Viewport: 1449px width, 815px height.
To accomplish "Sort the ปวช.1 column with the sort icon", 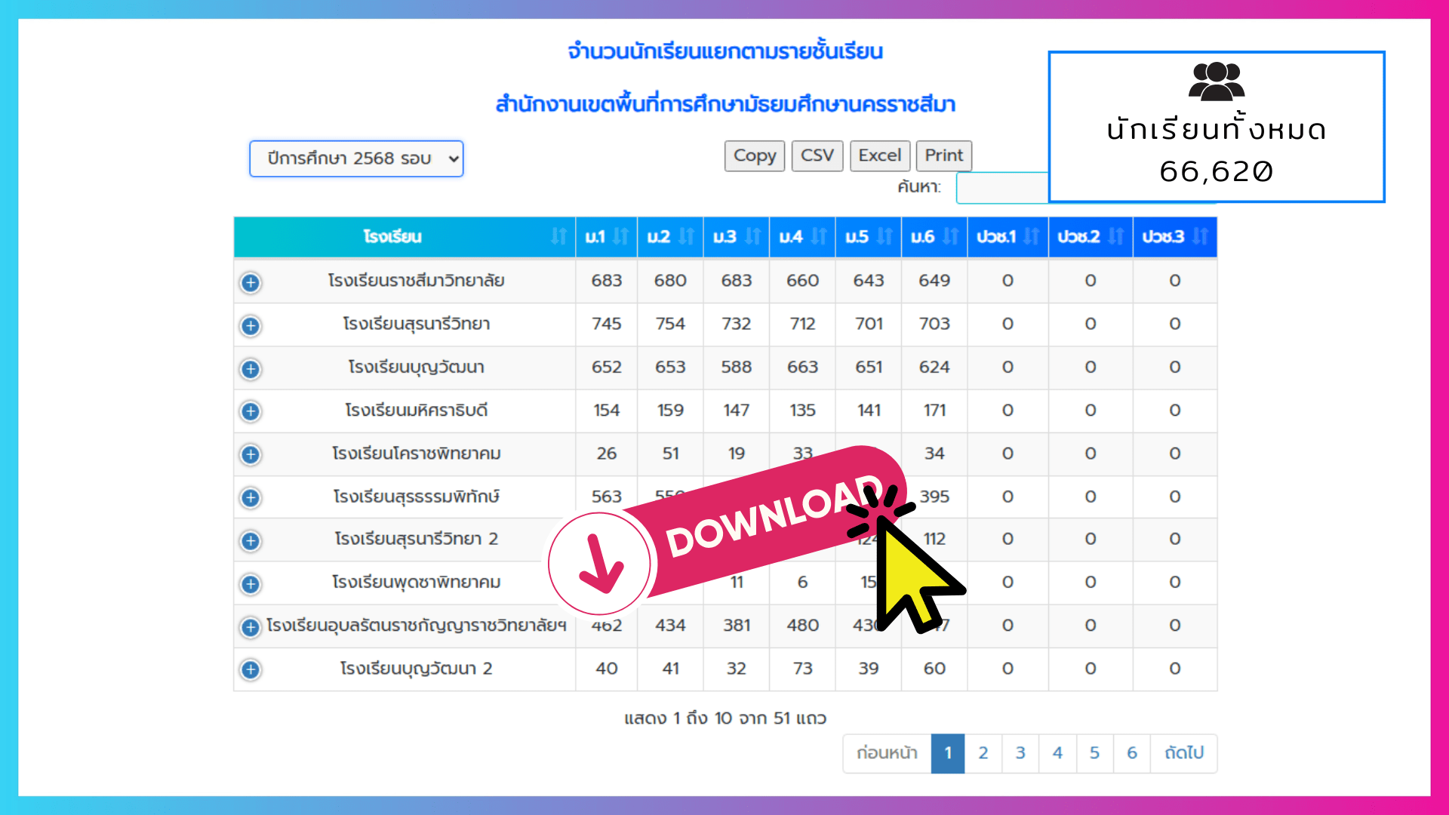I will pyautogui.click(x=1032, y=236).
